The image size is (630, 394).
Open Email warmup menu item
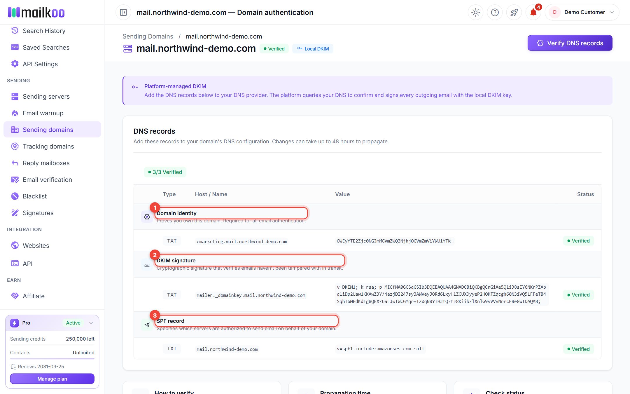click(x=52, y=113)
